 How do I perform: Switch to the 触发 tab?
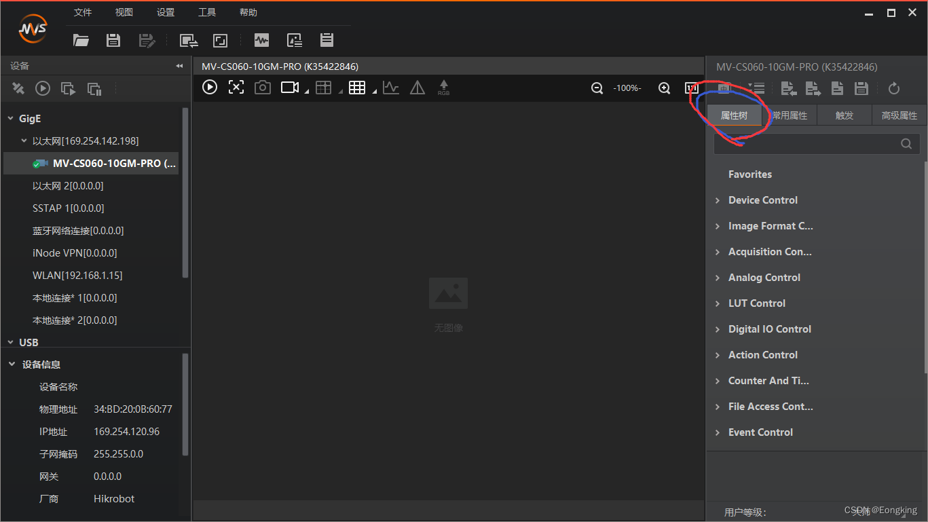point(845,115)
